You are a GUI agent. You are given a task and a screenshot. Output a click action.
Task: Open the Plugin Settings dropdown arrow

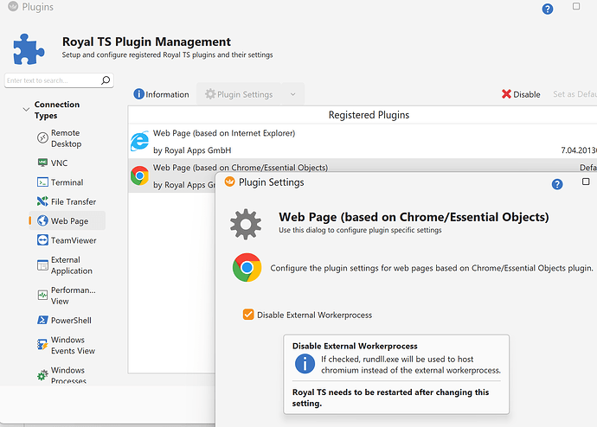coord(292,94)
